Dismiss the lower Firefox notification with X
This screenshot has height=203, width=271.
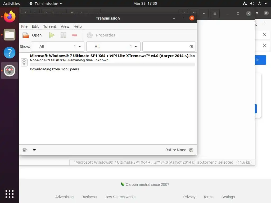pyautogui.click(x=265, y=45)
